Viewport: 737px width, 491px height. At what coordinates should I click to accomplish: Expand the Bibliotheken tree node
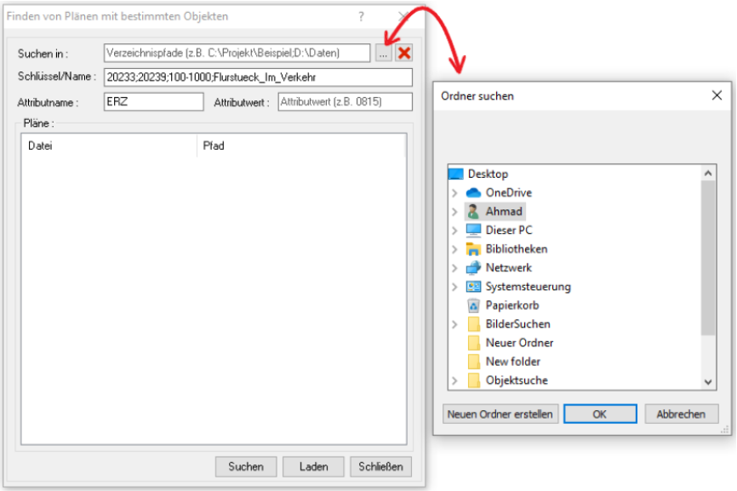tap(454, 249)
